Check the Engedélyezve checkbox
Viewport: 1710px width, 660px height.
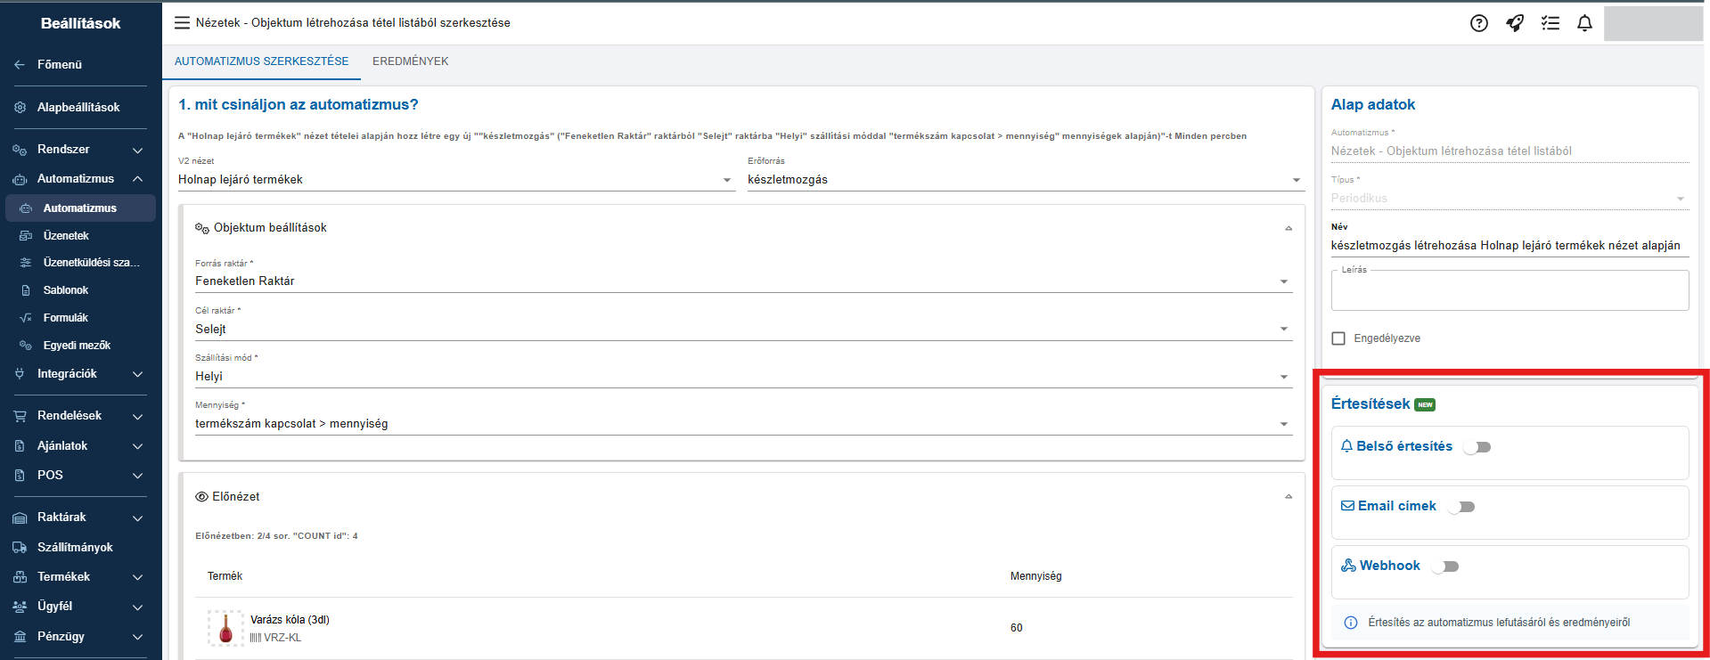pos(1338,338)
